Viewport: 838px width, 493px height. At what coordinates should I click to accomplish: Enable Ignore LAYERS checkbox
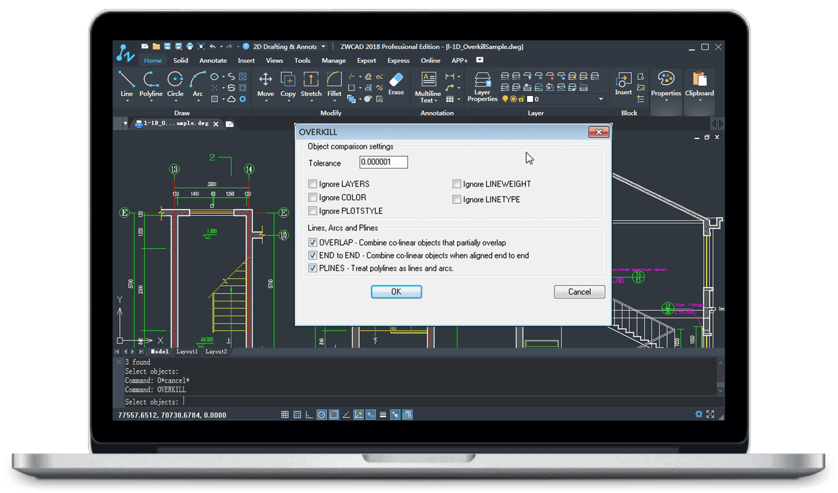(x=313, y=184)
